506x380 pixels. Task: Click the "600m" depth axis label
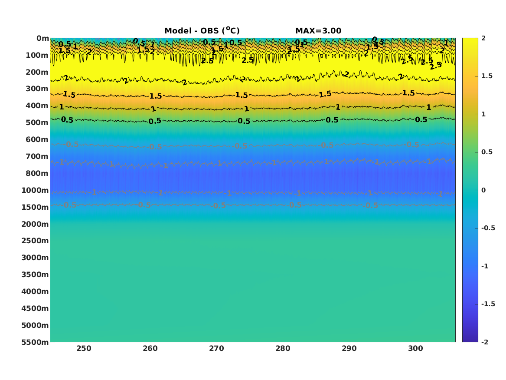37,139
